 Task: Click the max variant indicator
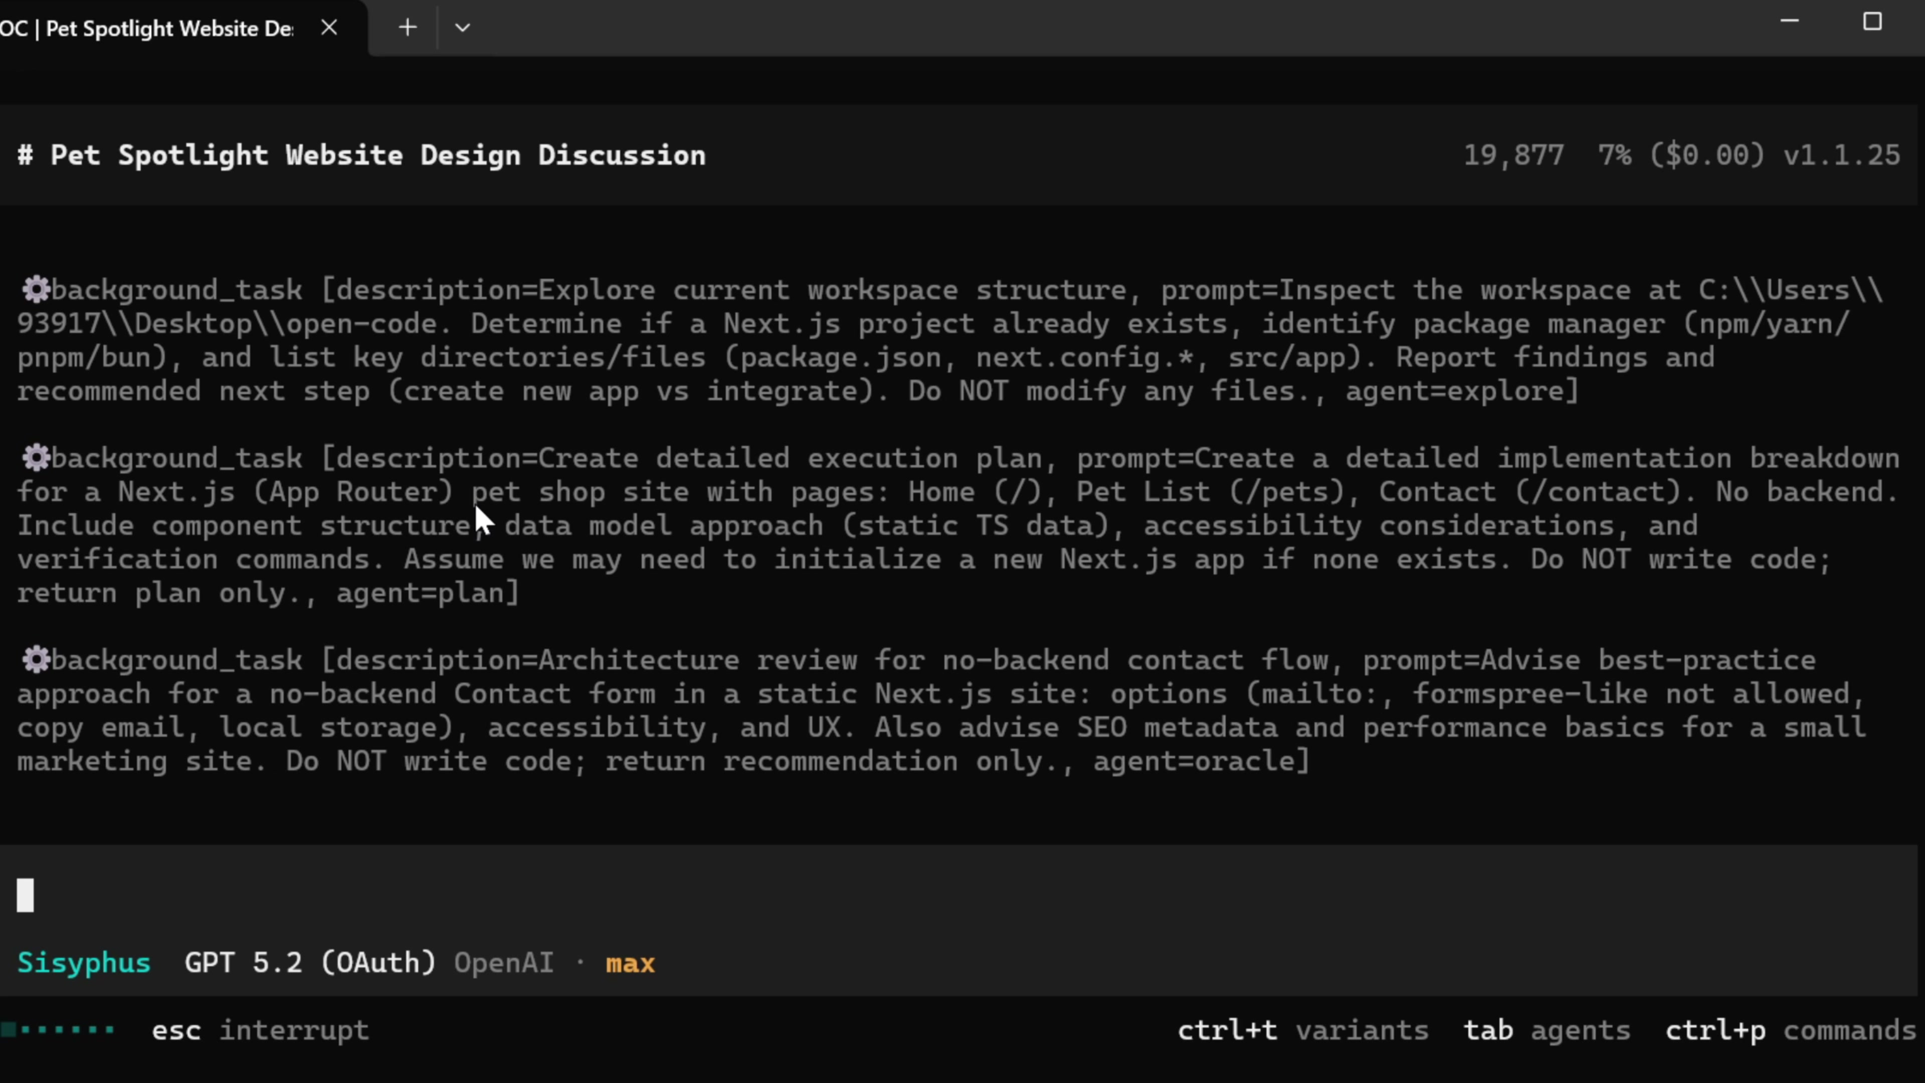point(630,963)
